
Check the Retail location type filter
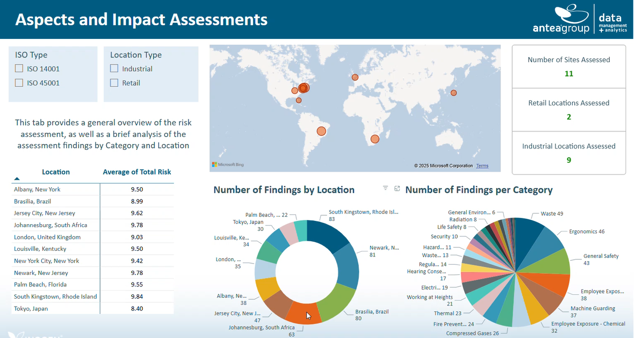coord(114,82)
